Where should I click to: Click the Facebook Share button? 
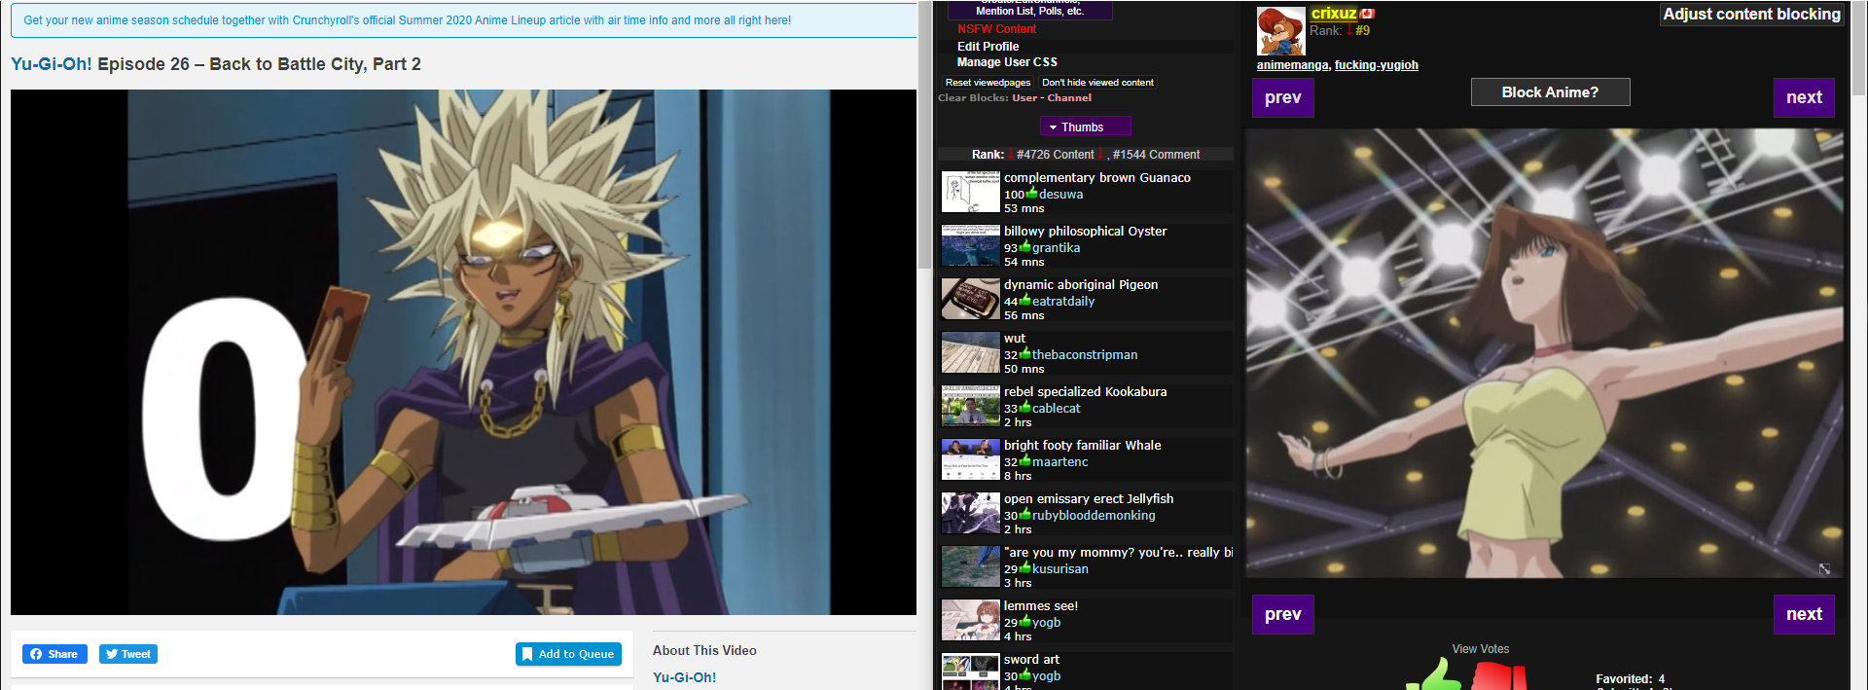click(x=54, y=654)
